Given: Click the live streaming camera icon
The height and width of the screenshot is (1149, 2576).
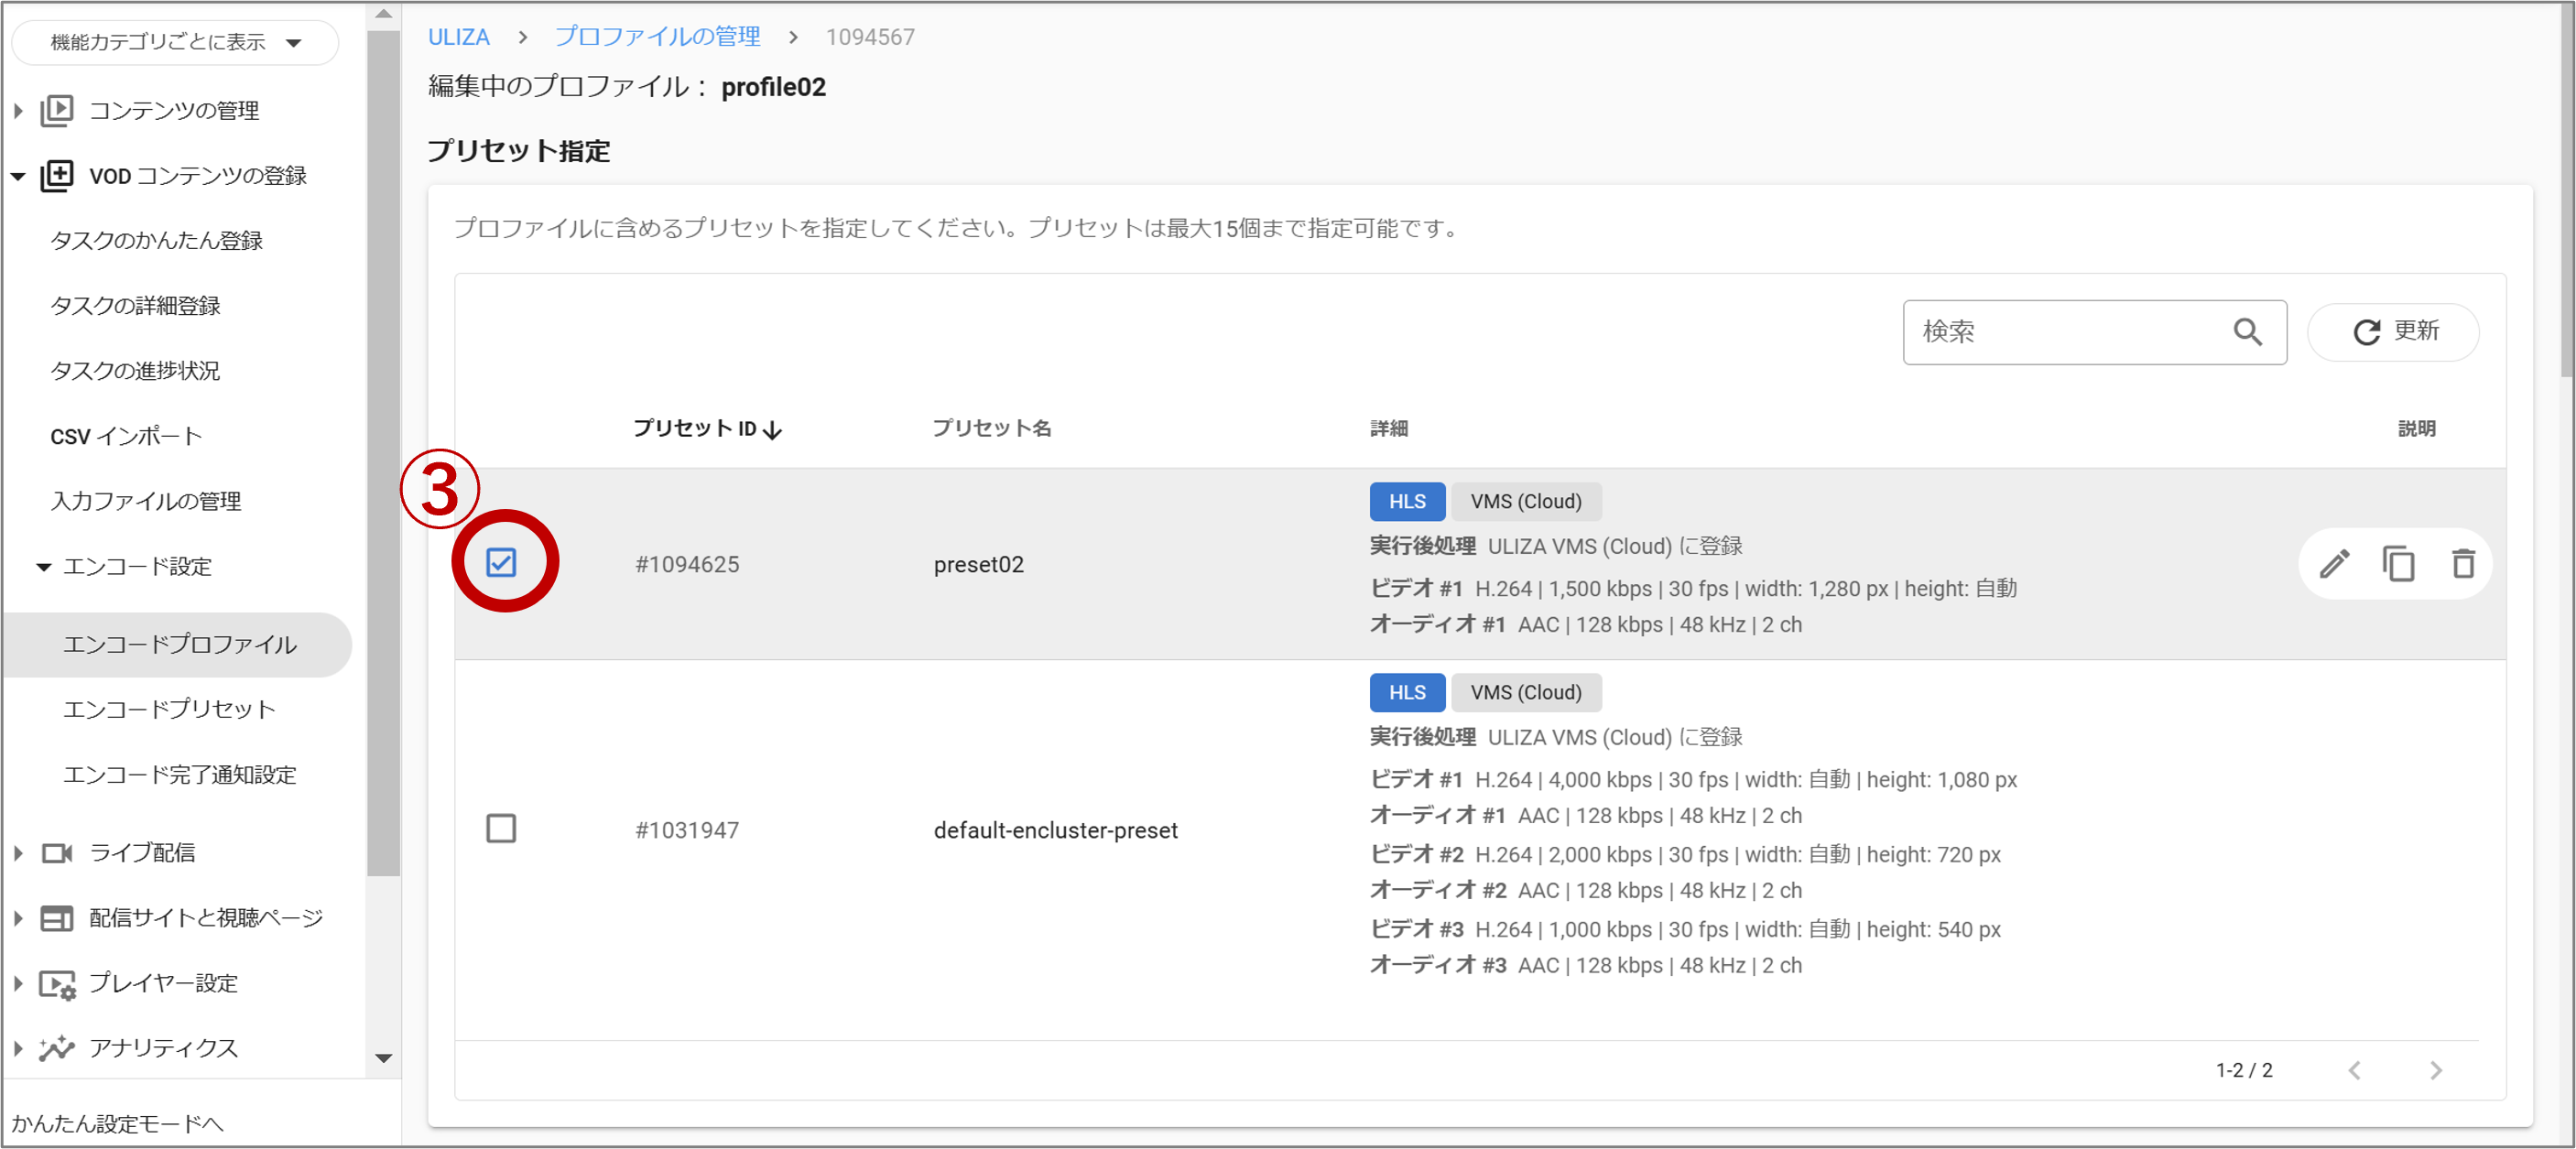Looking at the screenshot, I should (x=57, y=852).
